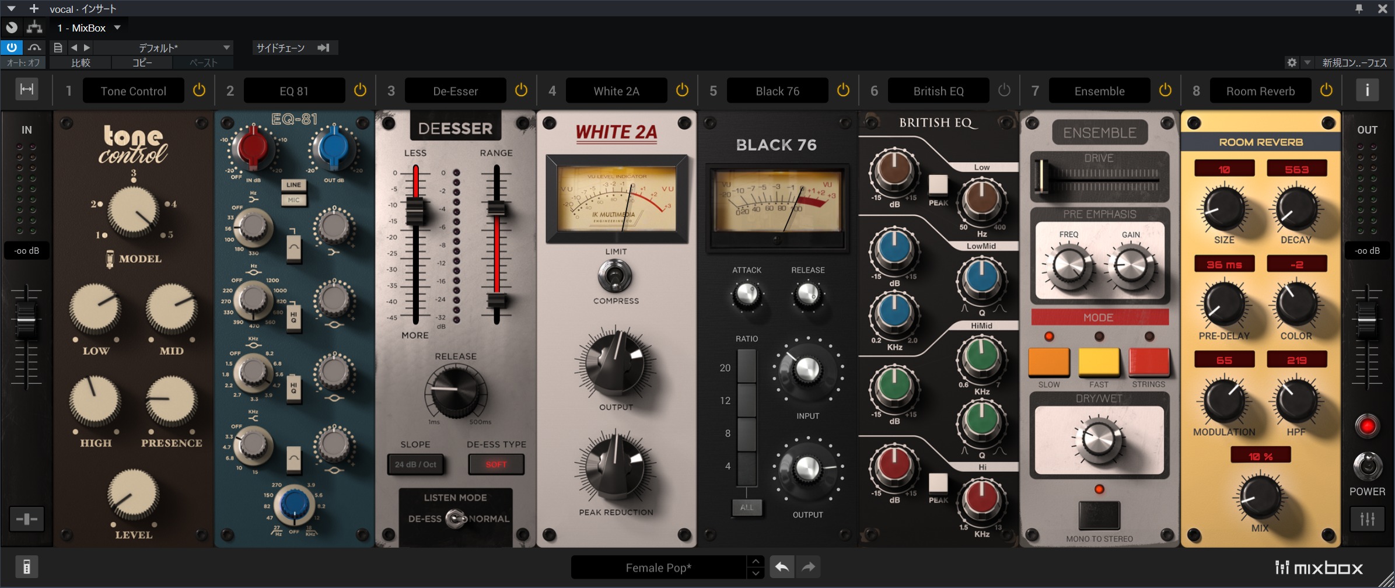Open slot 4 White 2A selector
Screen dimensions: 1395x588
click(x=616, y=91)
